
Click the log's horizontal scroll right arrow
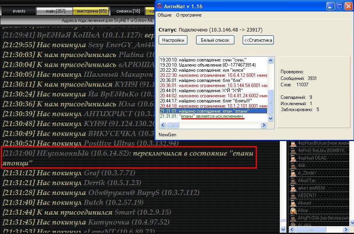264,125
